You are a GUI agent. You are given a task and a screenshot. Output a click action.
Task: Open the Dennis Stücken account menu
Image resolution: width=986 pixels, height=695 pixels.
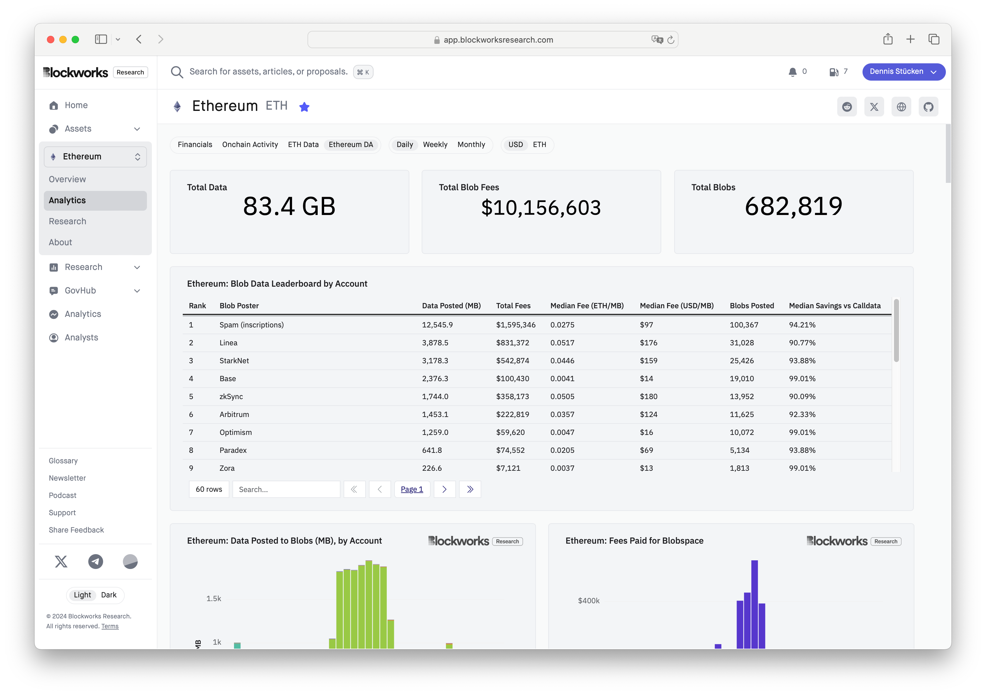coord(904,72)
